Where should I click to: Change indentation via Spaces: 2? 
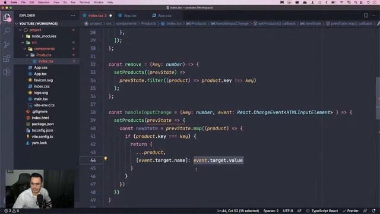pos(271,211)
